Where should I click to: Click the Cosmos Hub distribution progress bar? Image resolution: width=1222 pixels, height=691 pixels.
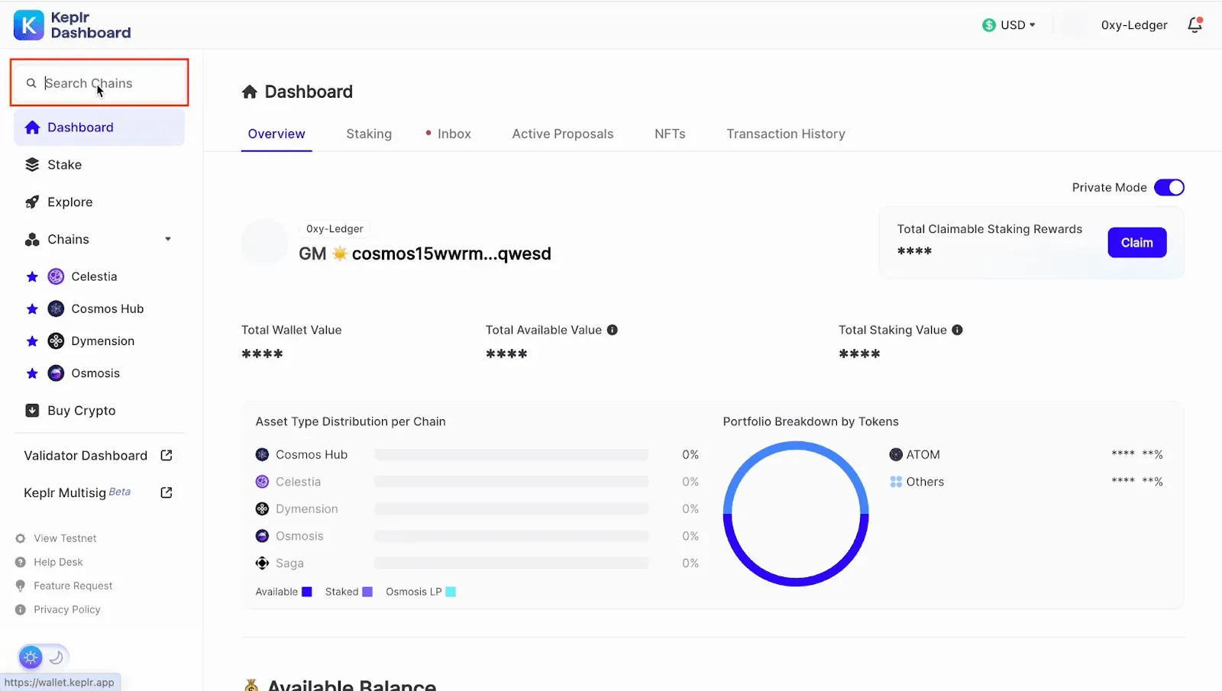click(x=511, y=454)
